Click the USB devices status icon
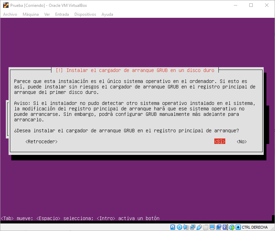The width and height of the screenshot is (275, 231). [x=199, y=227]
